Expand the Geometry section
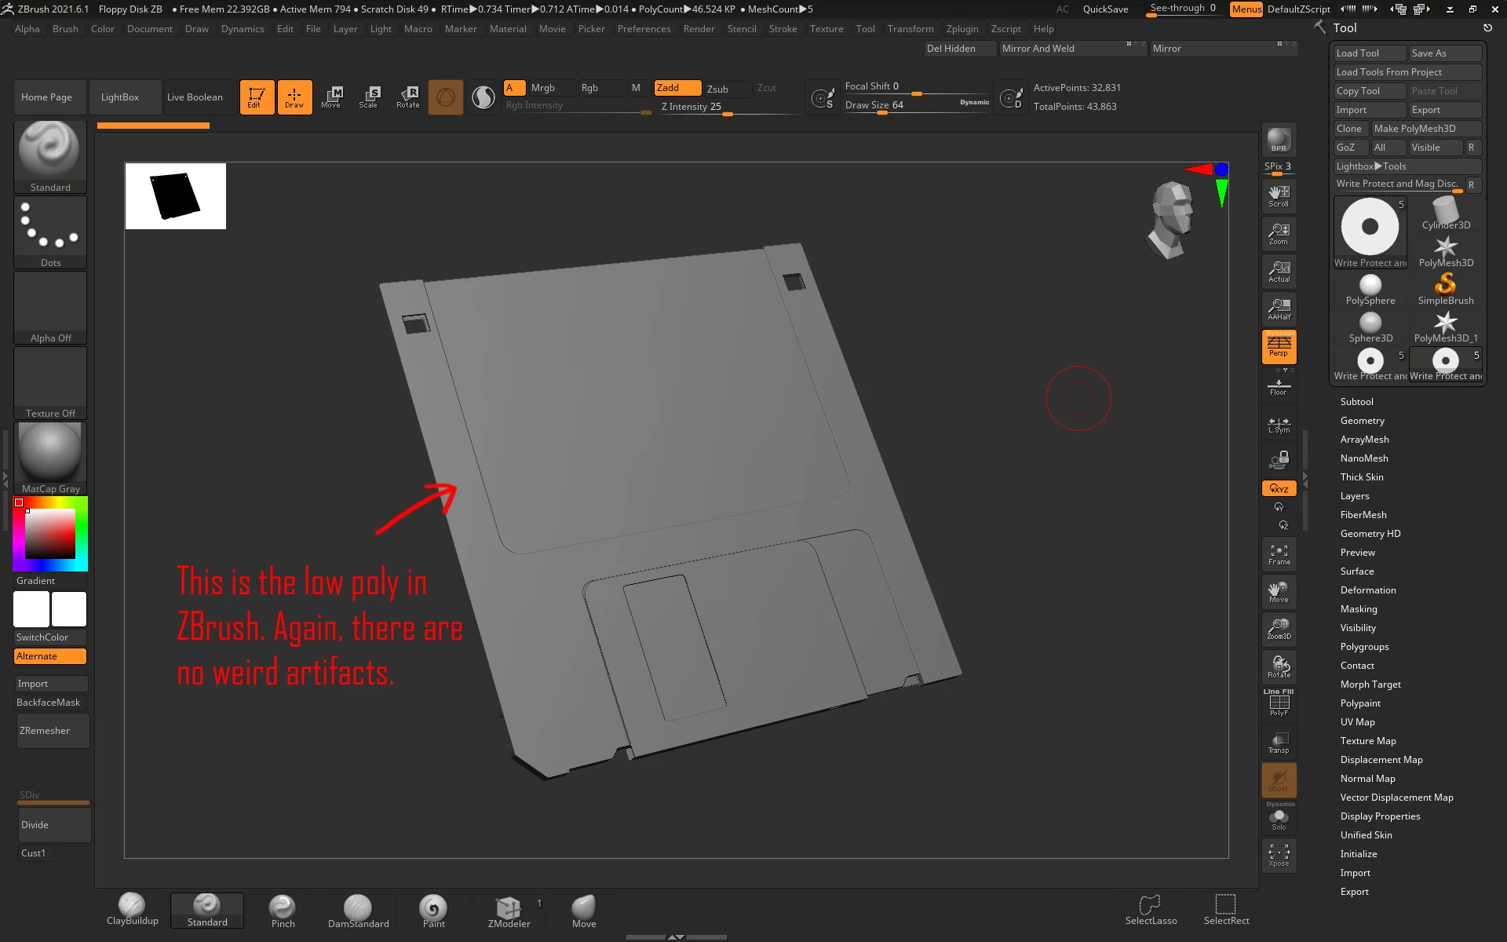 tap(1362, 421)
